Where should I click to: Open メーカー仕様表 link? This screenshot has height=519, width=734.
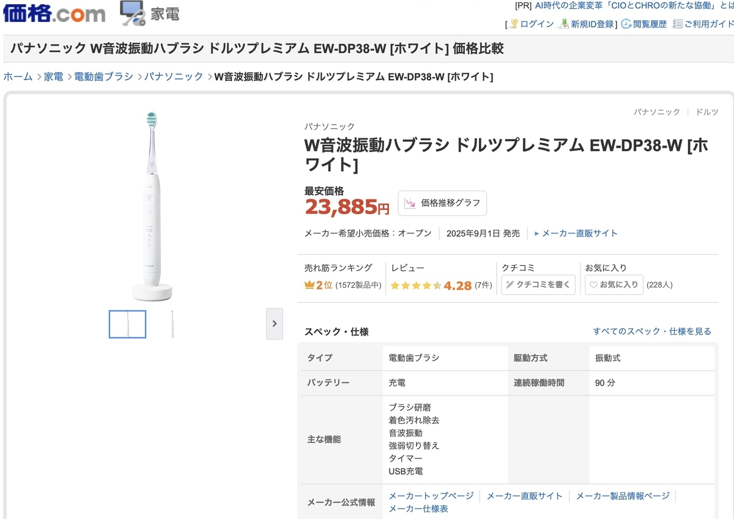pyautogui.click(x=418, y=509)
